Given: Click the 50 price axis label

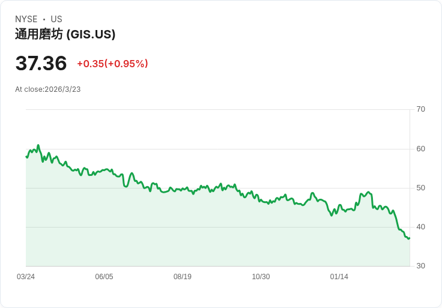Looking at the screenshot, I should (x=421, y=188).
